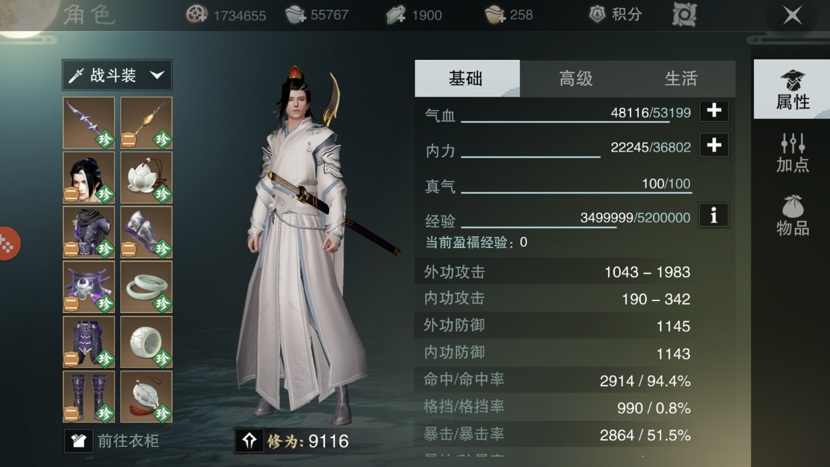Viewport: 830px width, 467px height.
Task: Open the 积分 points shop
Action: point(616,15)
